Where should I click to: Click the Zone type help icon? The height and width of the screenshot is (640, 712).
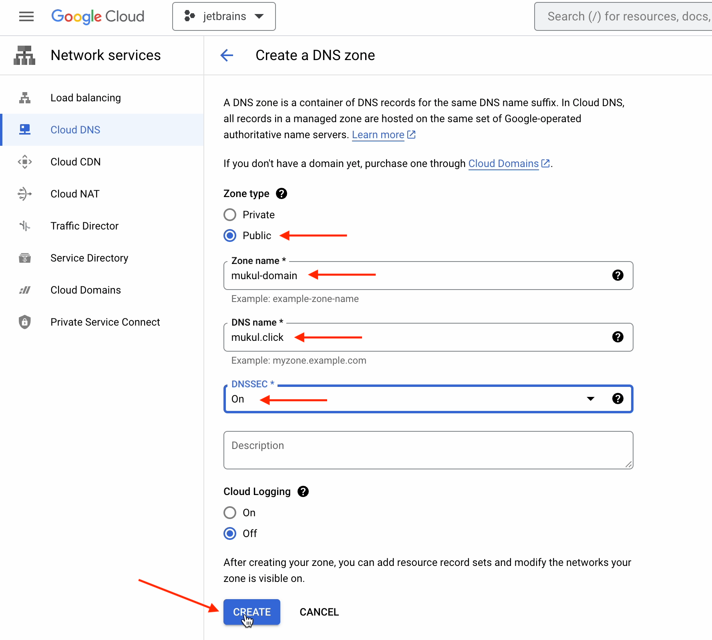[x=282, y=194]
